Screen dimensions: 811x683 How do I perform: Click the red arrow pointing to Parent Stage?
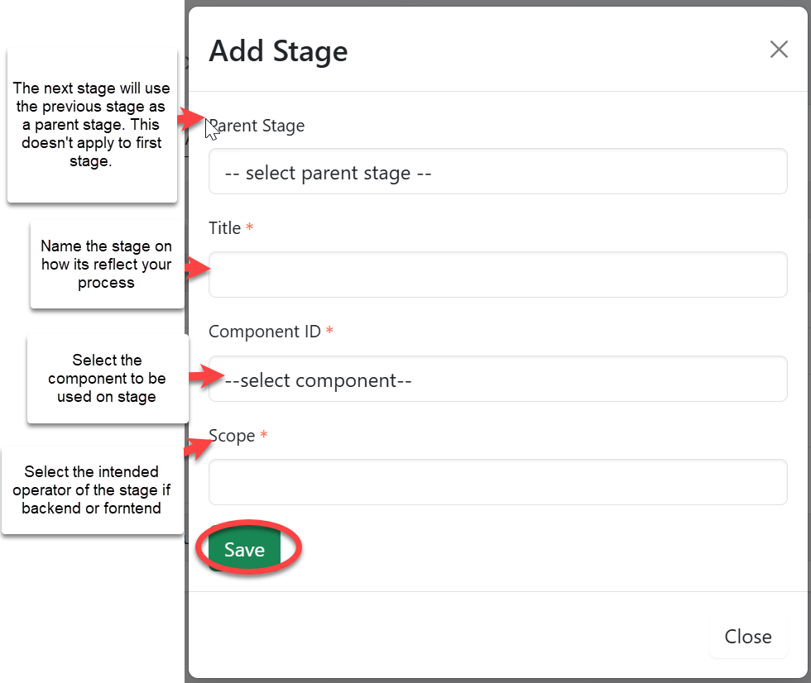tap(191, 119)
